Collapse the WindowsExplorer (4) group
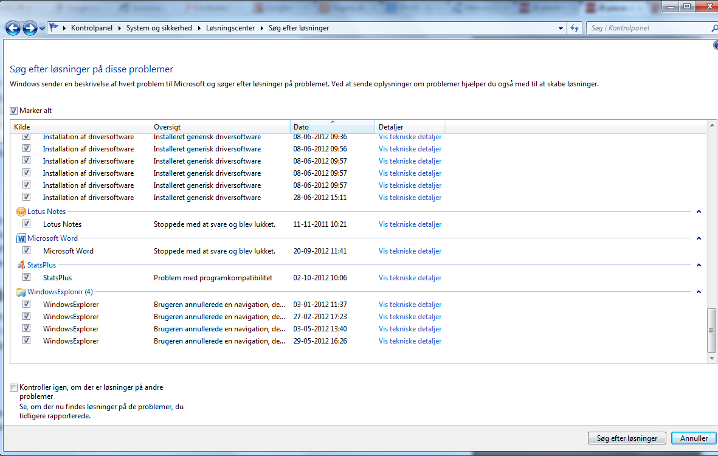This screenshot has height=456, width=718. click(x=699, y=292)
